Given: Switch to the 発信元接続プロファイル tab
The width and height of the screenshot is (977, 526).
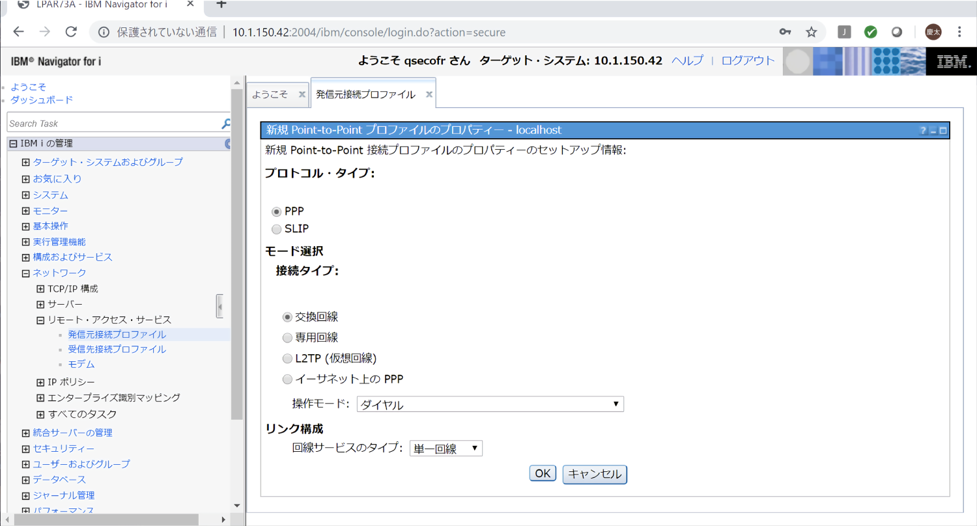Looking at the screenshot, I should (365, 94).
